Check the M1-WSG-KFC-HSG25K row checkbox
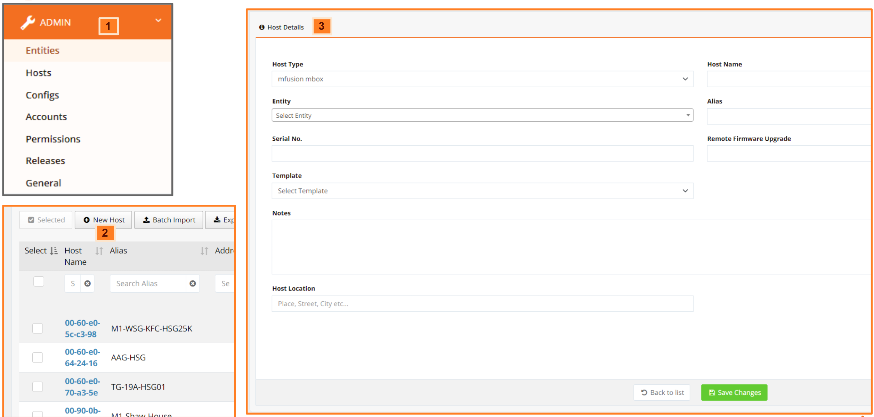This screenshot has height=417, width=874. 38,328
